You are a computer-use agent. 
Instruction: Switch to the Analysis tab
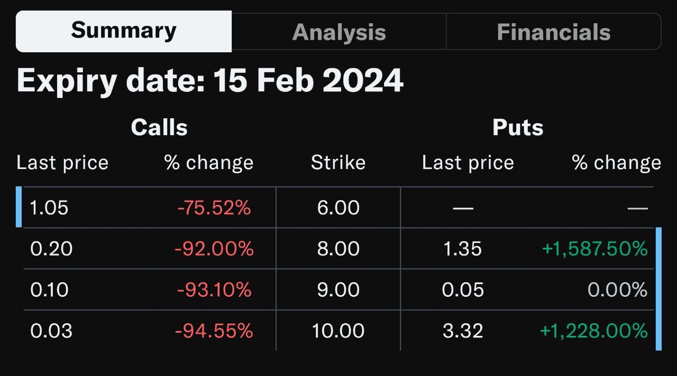(339, 32)
